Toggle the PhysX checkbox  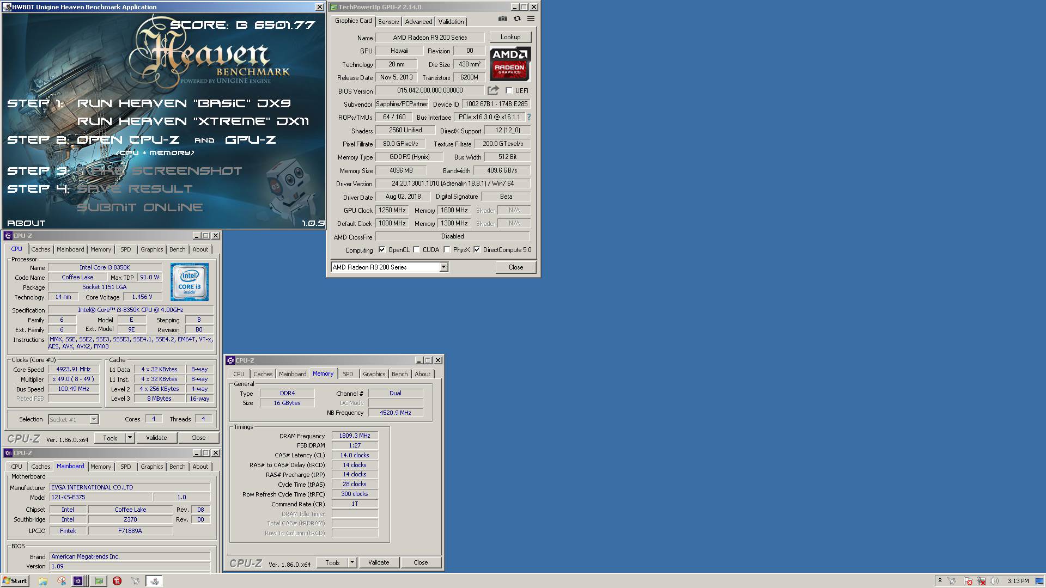pyautogui.click(x=447, y=250)
